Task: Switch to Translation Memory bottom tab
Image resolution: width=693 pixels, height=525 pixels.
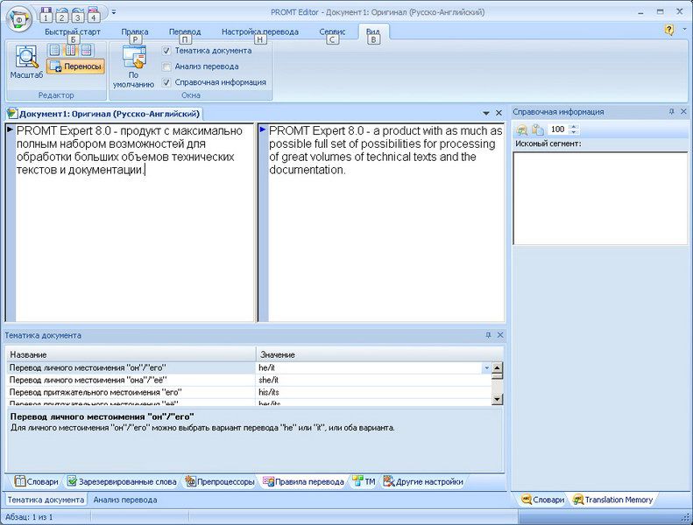Action: pyautogui.click(x=612, y=500)
